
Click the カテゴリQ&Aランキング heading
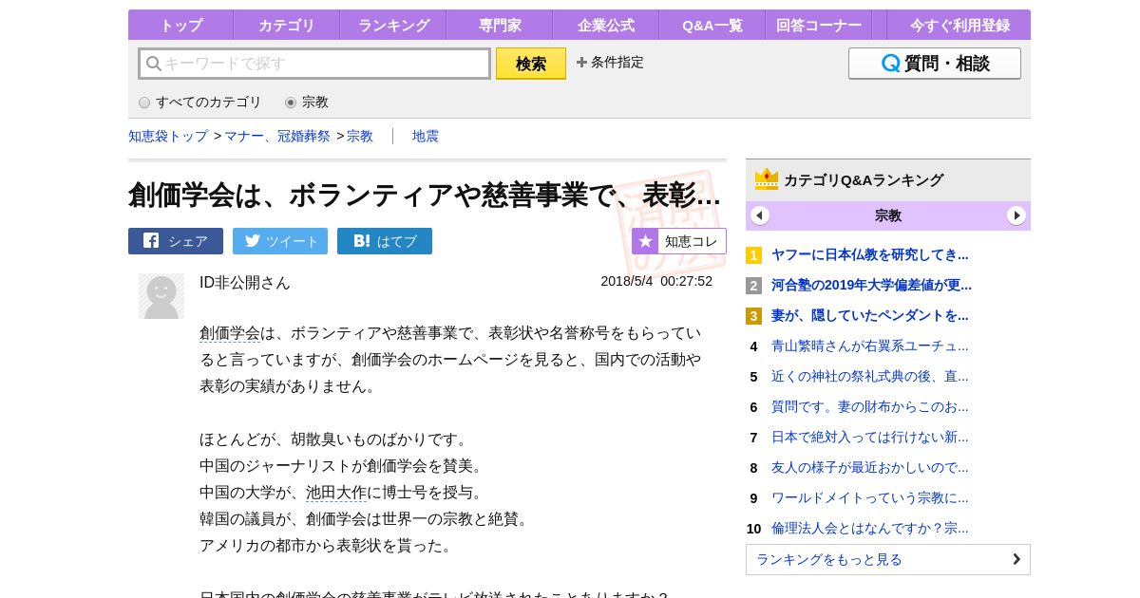click(x=864, y=179)
